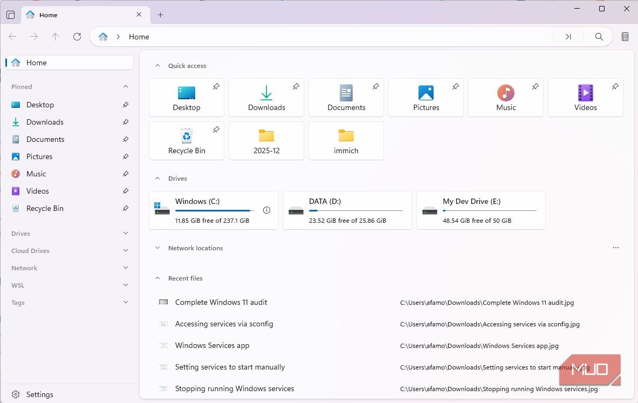Viewport: 638px width, 403px height.
Task: Expand the Tags sidebar section
Action: point(126,303)
